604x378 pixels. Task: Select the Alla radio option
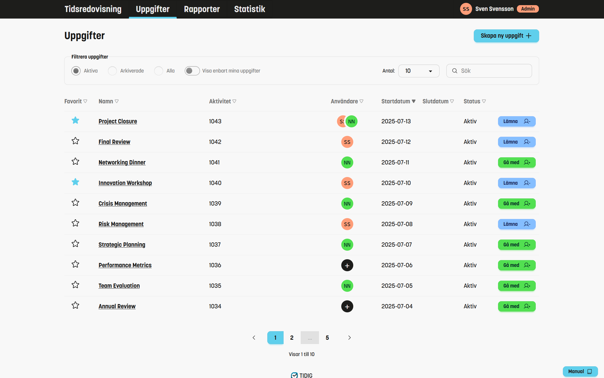coord(158,71)
